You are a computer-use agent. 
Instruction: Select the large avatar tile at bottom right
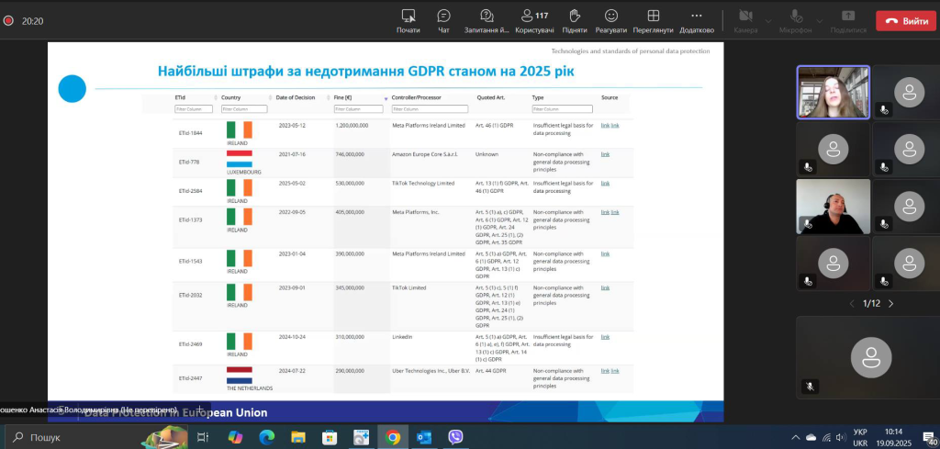(x=870, y=357)
